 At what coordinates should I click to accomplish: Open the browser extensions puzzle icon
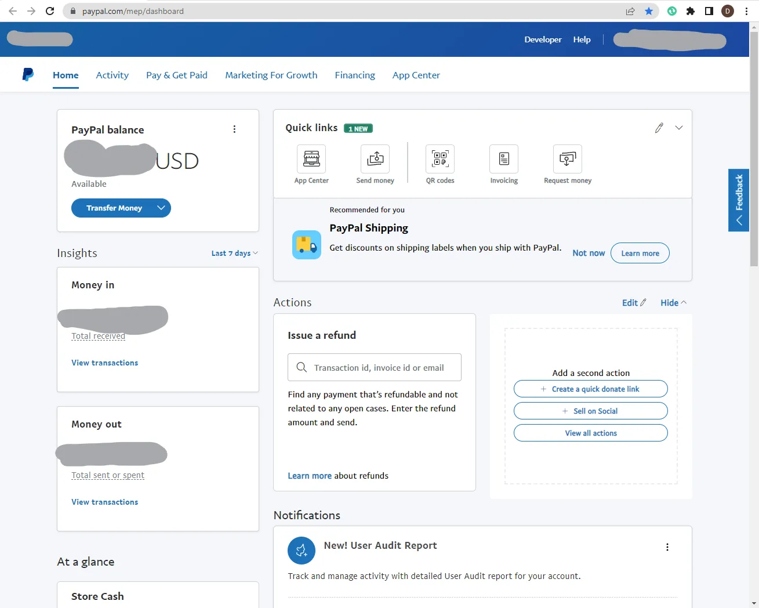click(691, 11)
